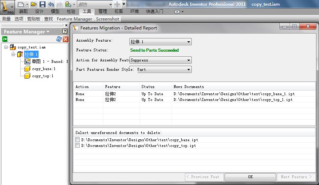
Task: Click the Next Feature button
Action: point(296,177)
